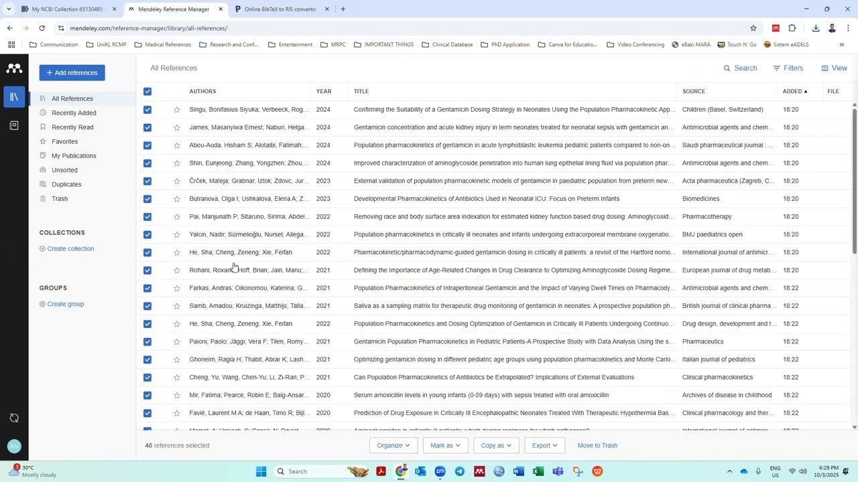Screen dimensions: 858x482
Task: Open the View options
Action: click(x=835, y=68)
